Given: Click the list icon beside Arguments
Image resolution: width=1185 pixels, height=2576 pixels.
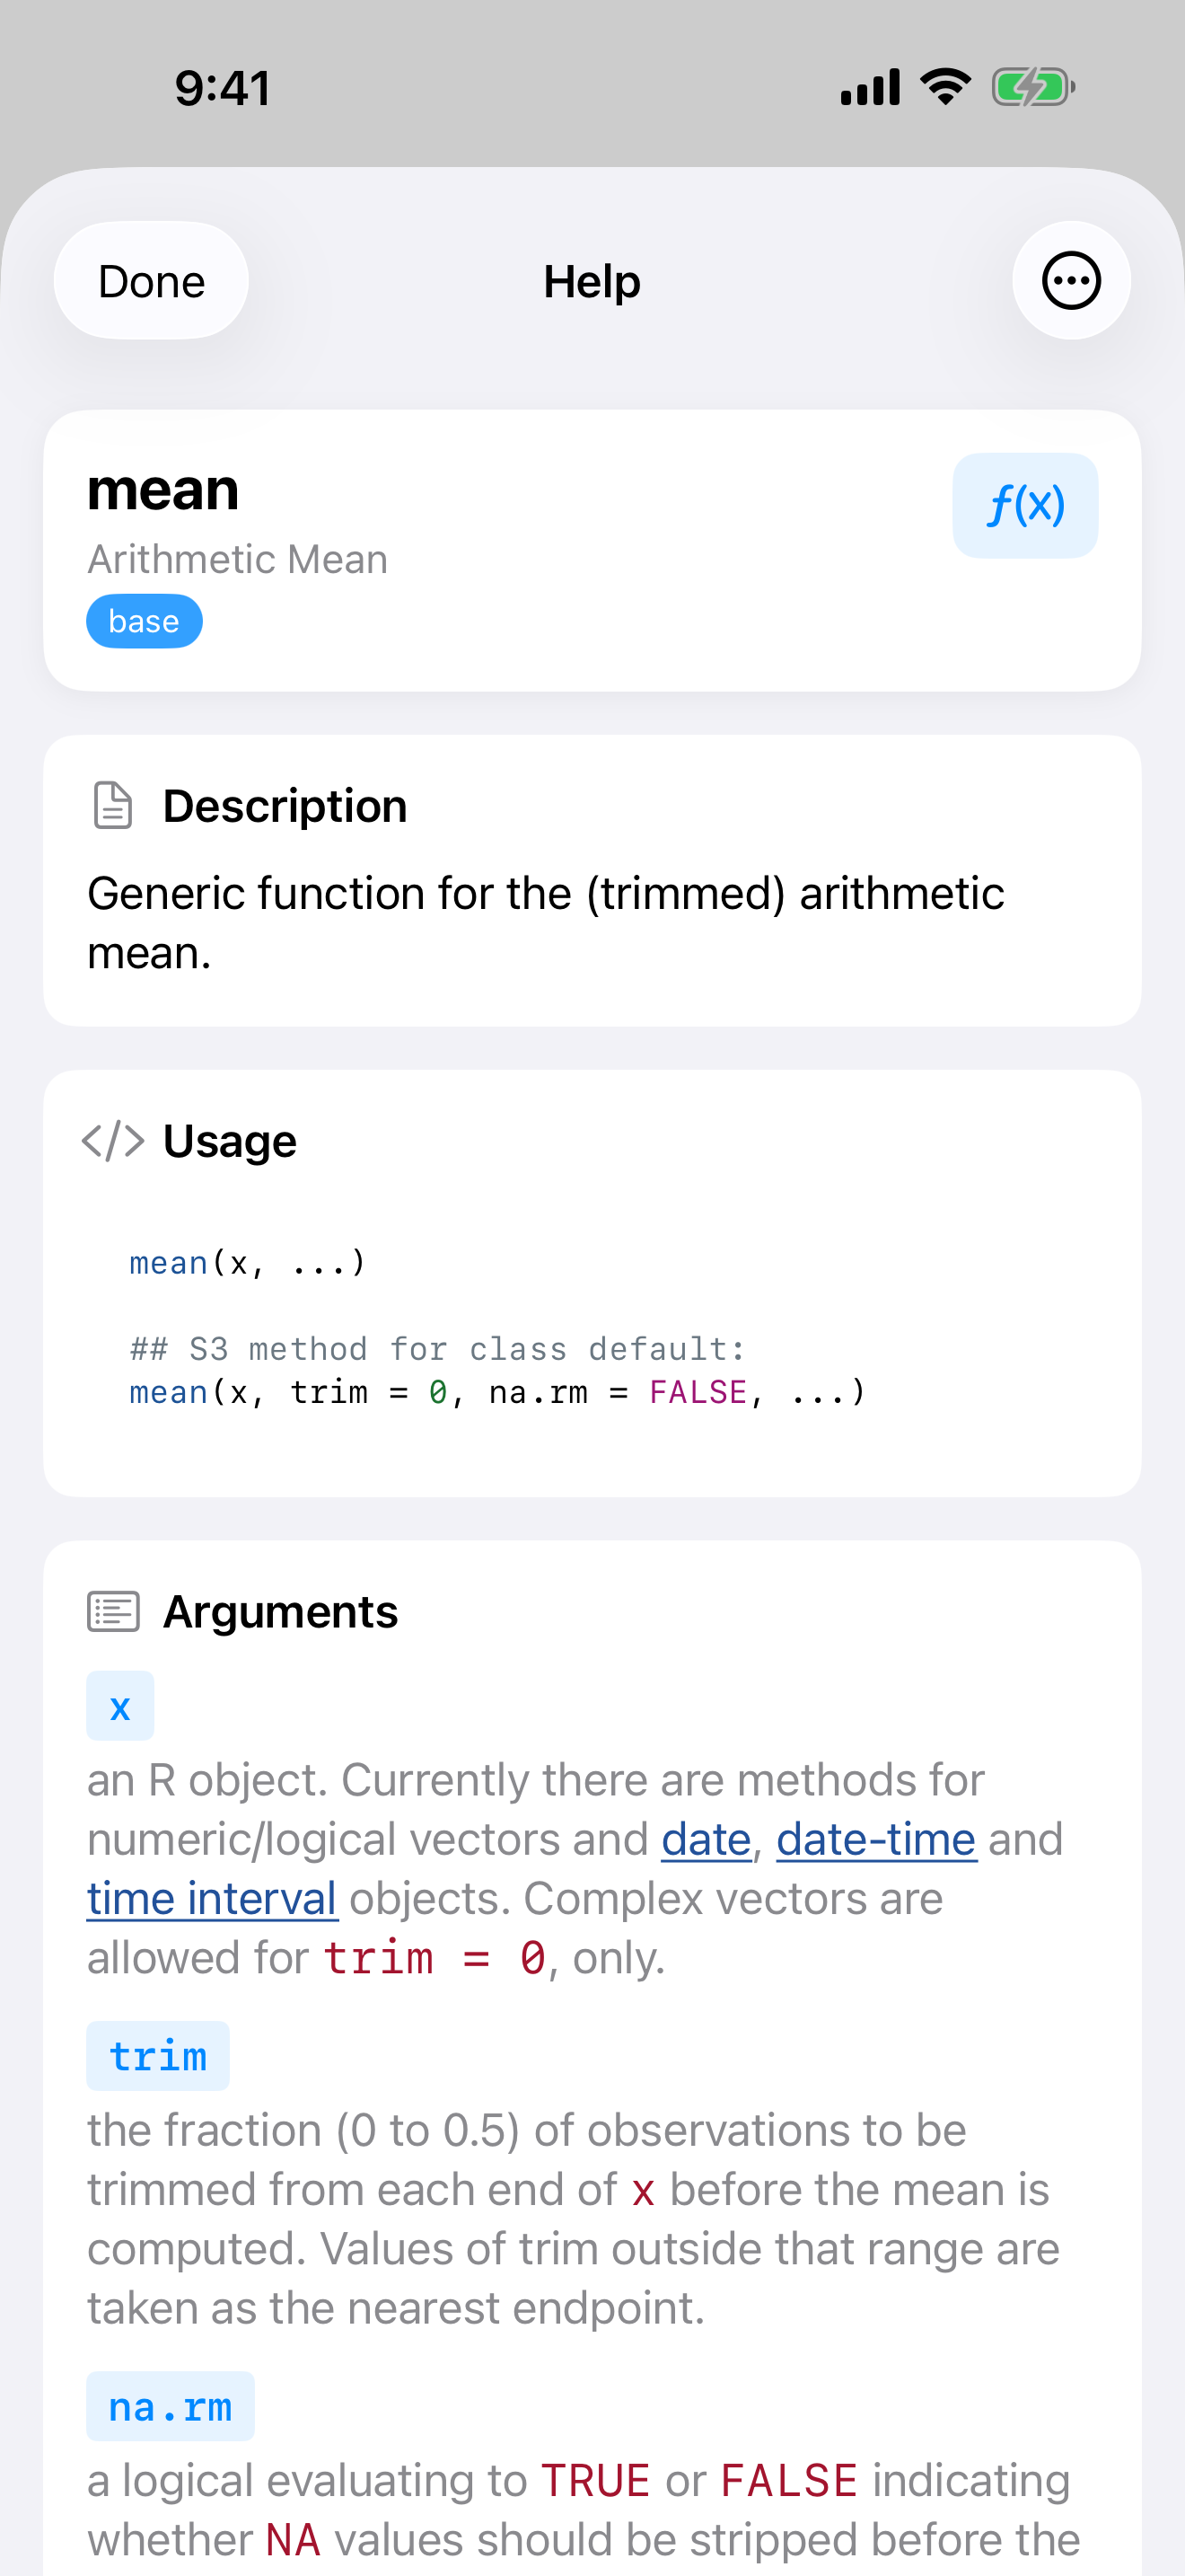Looking at the screenshot, I should (114, 1611).
